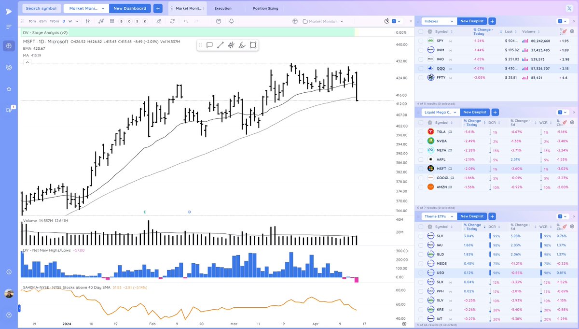579x329 pixels.
Task: Open the favorites star in sidebar
Action: [x=9, y=89]
